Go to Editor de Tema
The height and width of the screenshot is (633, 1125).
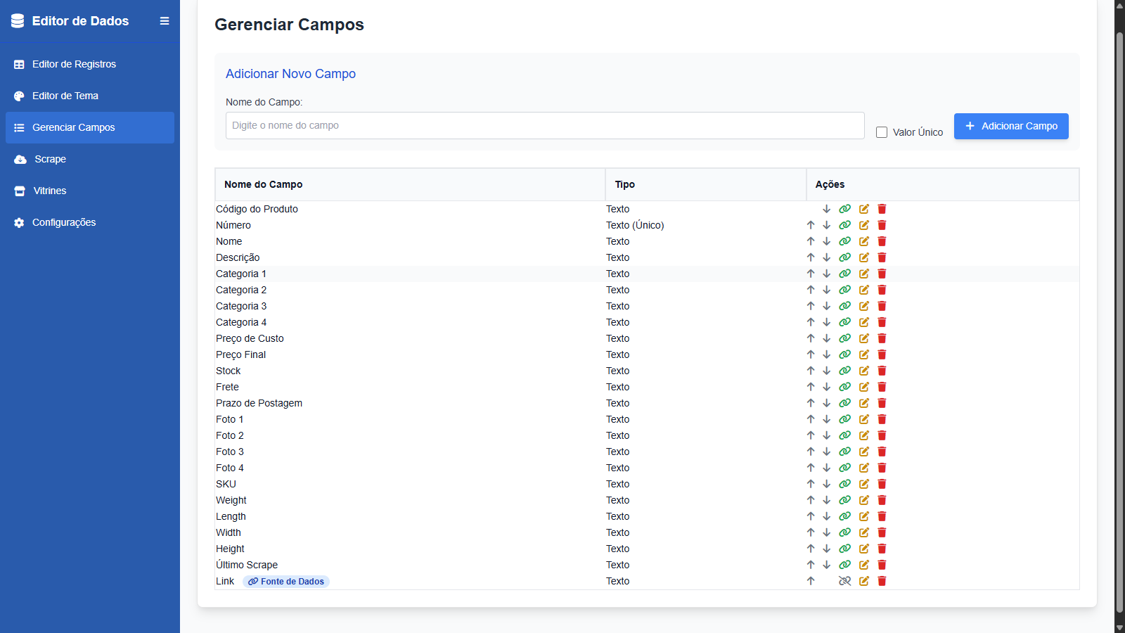click(x=65, y=96)
